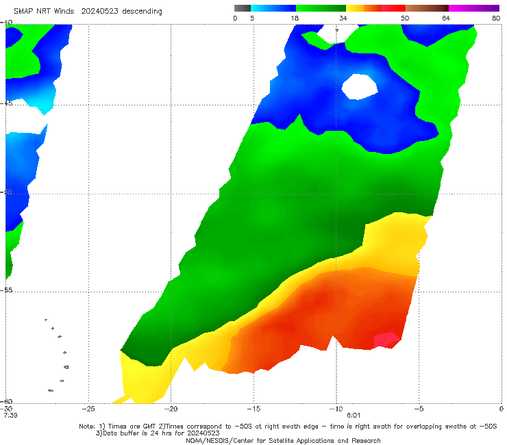Click the longitude label "-25" on bottom axis
507x445 pixels.
88,409
